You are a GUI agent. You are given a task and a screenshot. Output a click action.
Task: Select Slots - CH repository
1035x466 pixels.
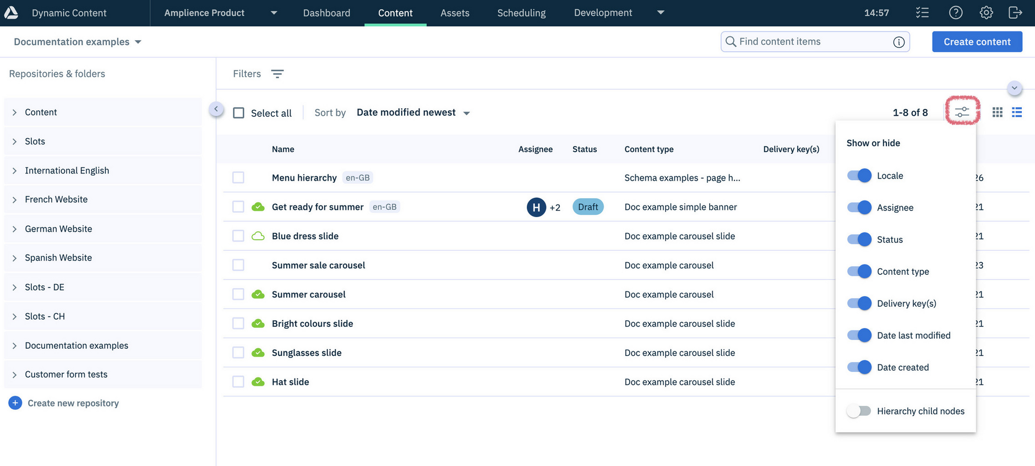103,317
